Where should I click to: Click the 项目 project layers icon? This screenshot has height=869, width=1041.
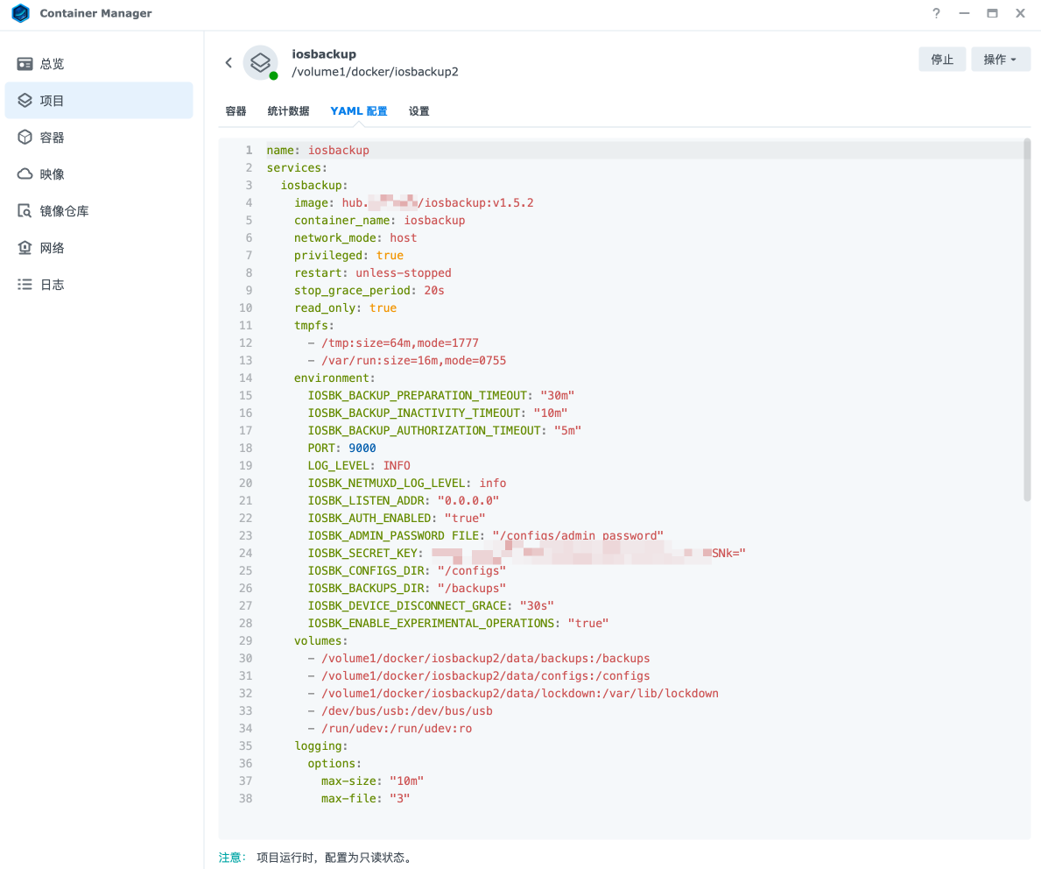[25, 101]
